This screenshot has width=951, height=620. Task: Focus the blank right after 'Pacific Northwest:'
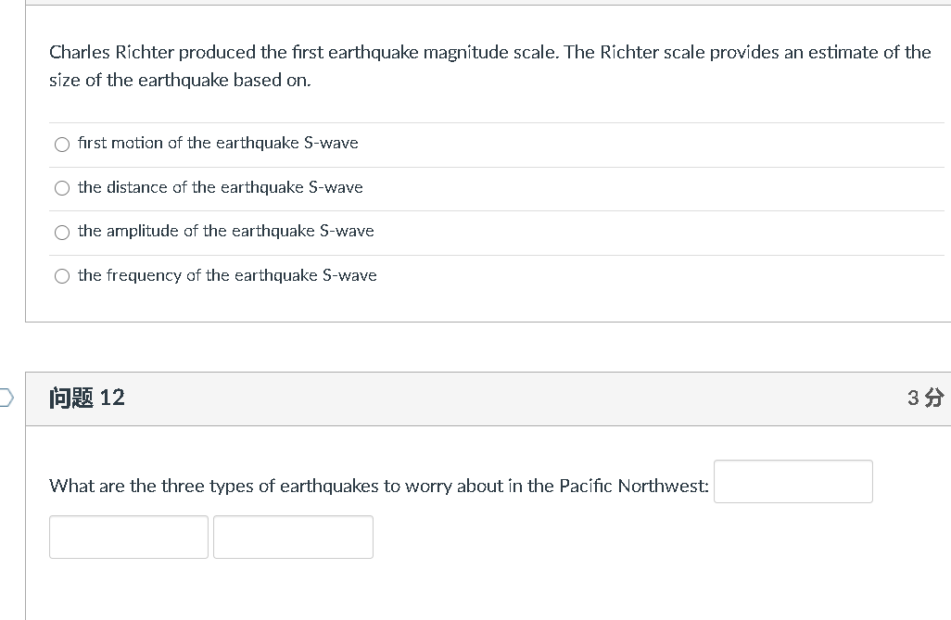point(793,482)
